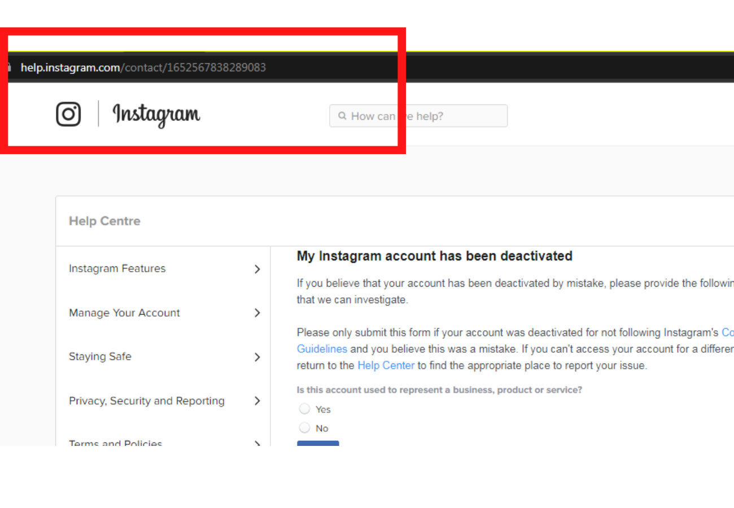Open the Guidelines link

pyautogui.click(x=322, y=349)
